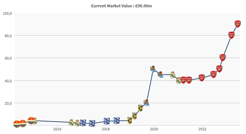Screen dimensions: 246x134
Task: Click the Heerenveen crest directly above the 2018 label
Action: (x=107, y=121)
